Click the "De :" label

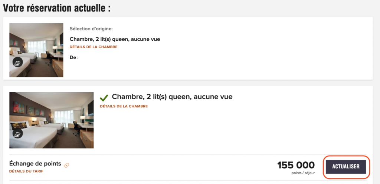click(74, 57)
